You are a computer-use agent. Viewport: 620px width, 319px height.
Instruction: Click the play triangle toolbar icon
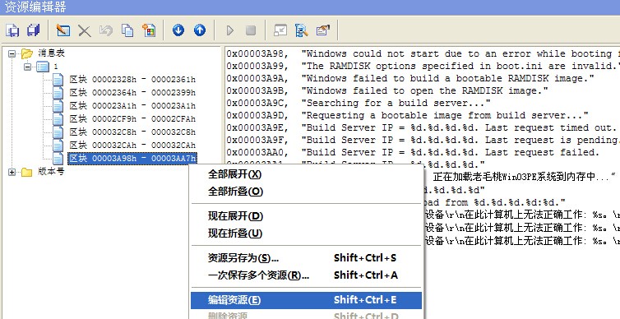(x=229, y=30)
